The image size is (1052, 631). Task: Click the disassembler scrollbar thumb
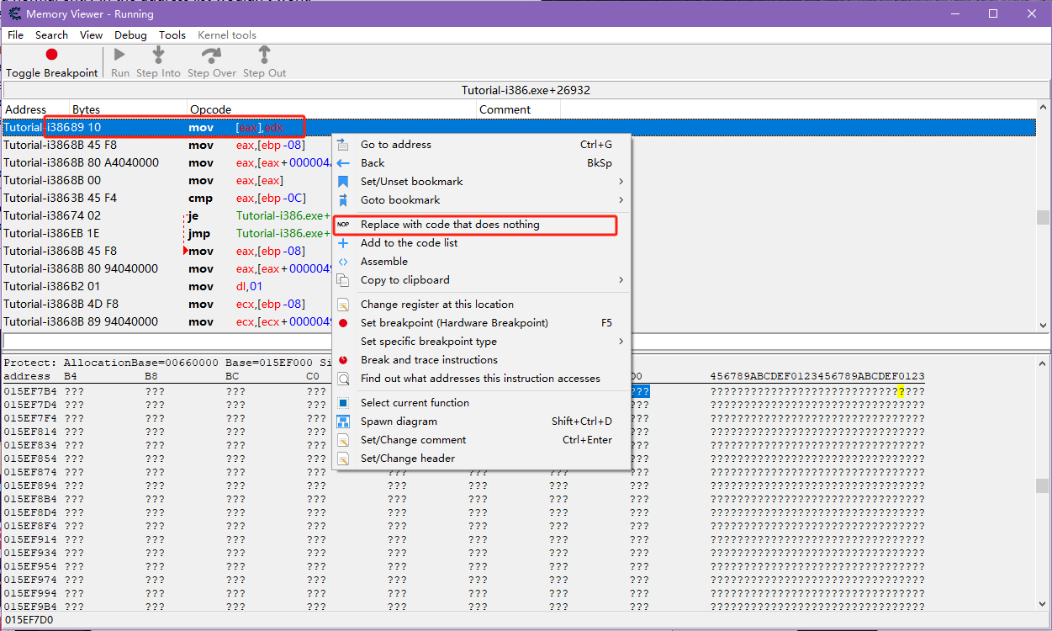pos(1043,217)
